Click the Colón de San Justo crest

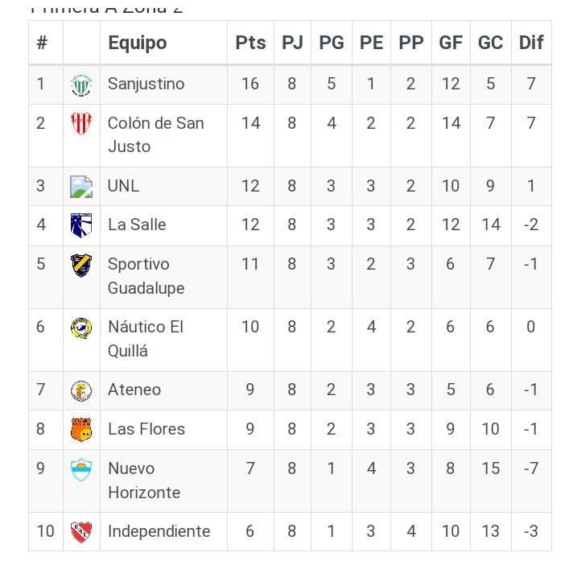[81, 124]
